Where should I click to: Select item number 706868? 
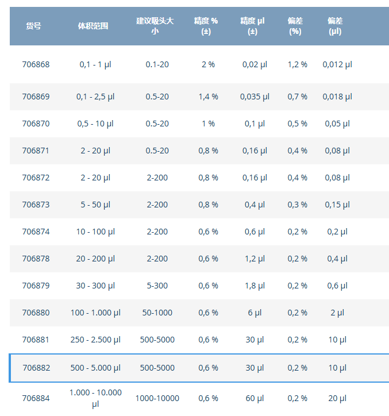[36, 64]
